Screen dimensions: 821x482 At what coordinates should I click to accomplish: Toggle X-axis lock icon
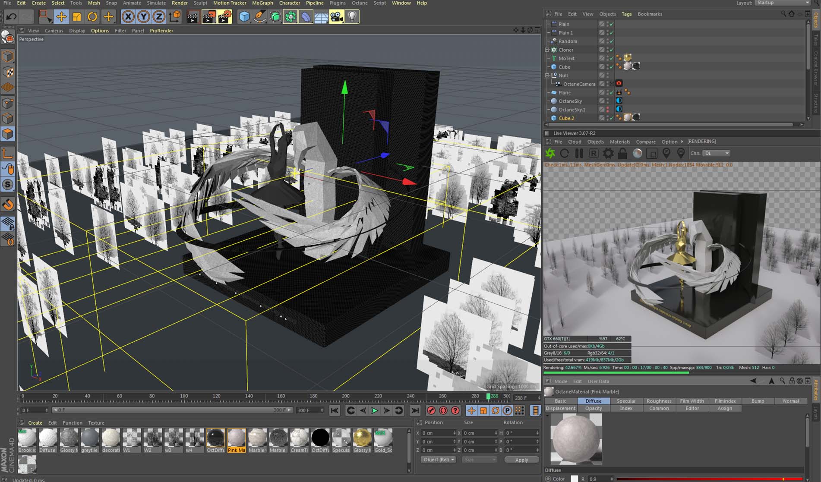pos(128,17)
